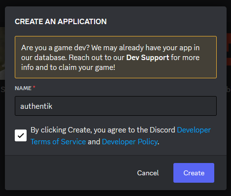Uncheck the agree to terms checkbox

click(x=21, y=135)
